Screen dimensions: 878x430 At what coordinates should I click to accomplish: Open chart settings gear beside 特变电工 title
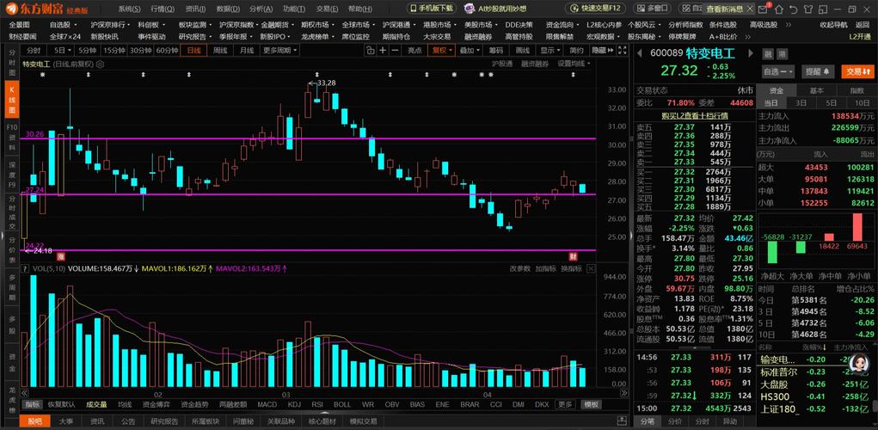[x=101, y=64]
